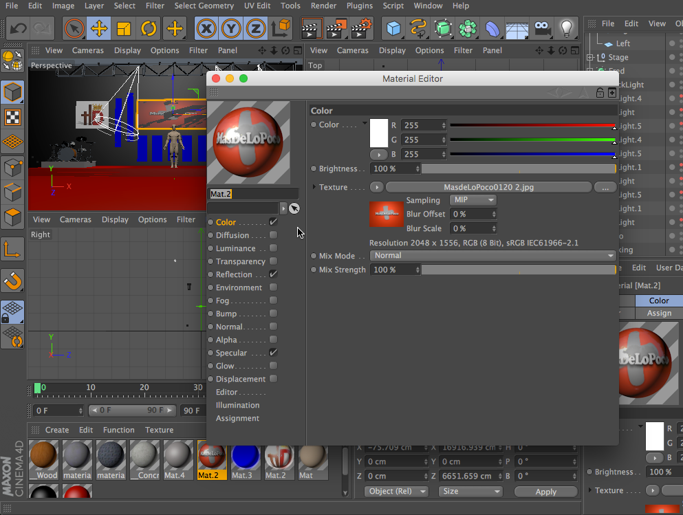Image resolution: width=683 pixels, height=515 pixels.
Task: Open the Perspective viewport Cameras menu
Action: (88, 50)
